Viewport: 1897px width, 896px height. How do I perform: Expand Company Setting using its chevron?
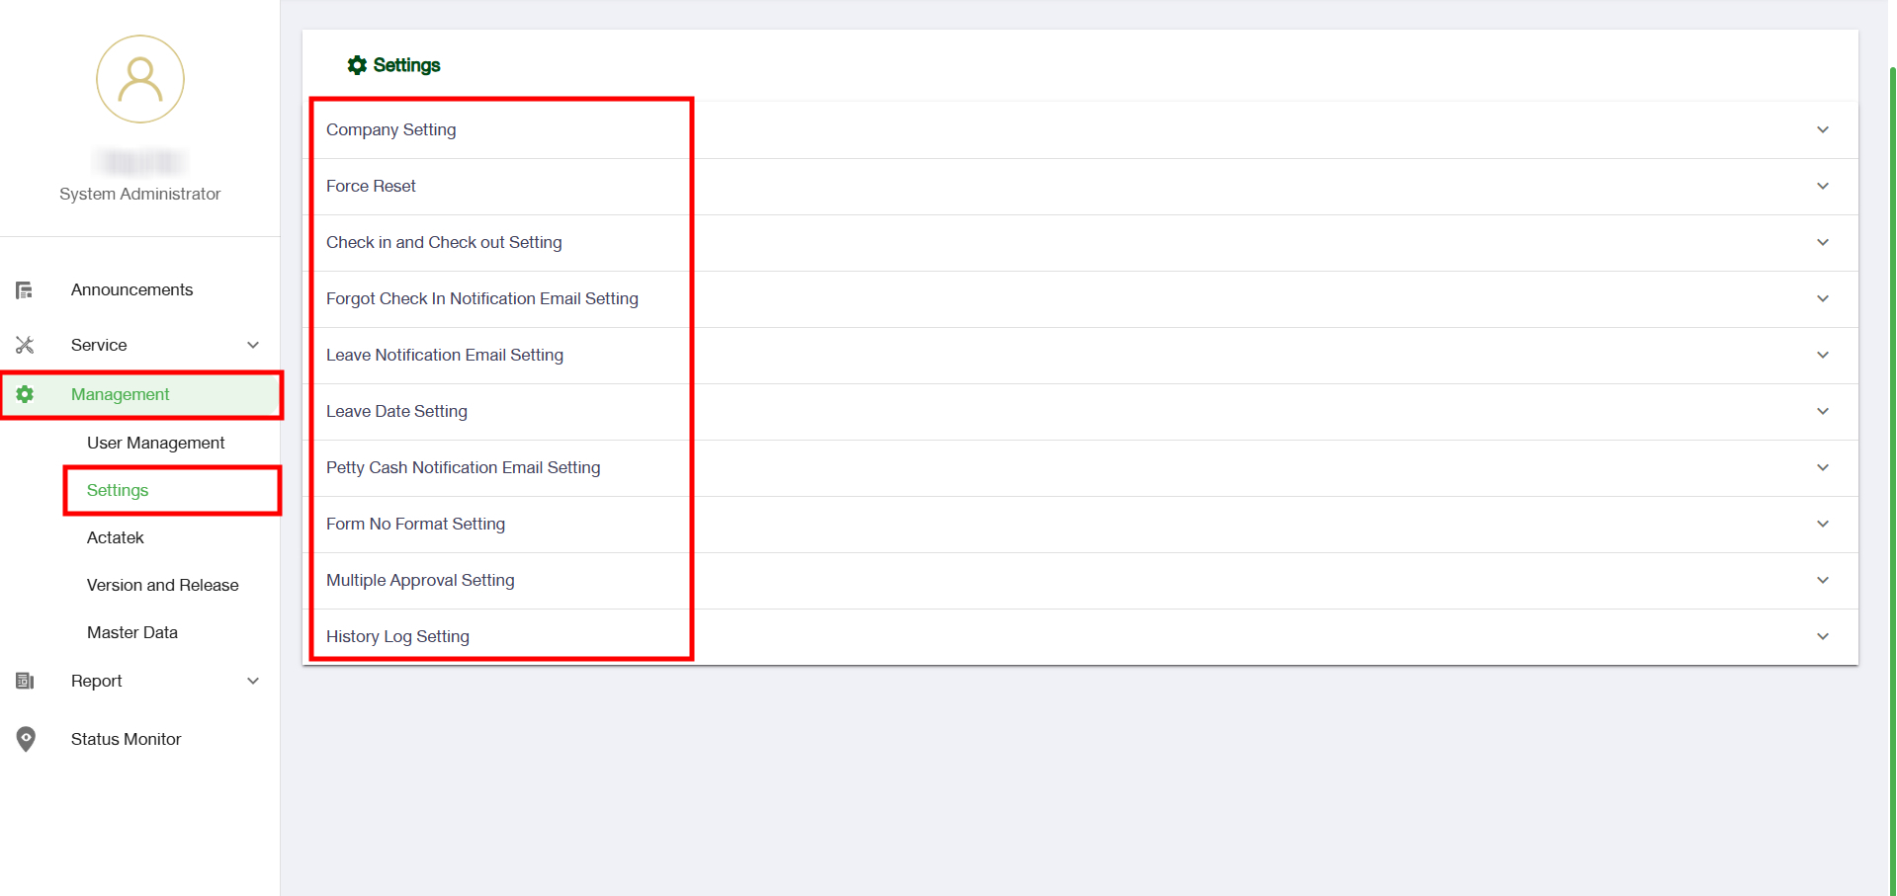[1822, 130]
